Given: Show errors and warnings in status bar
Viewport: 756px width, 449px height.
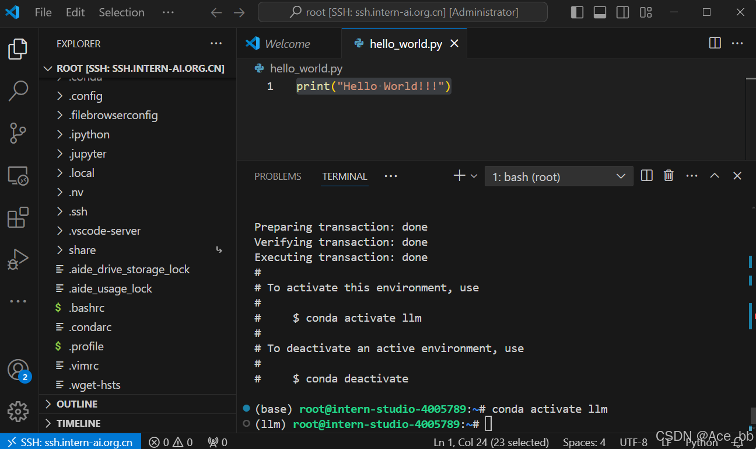Looking at the screenshot, I should [171, 442].
